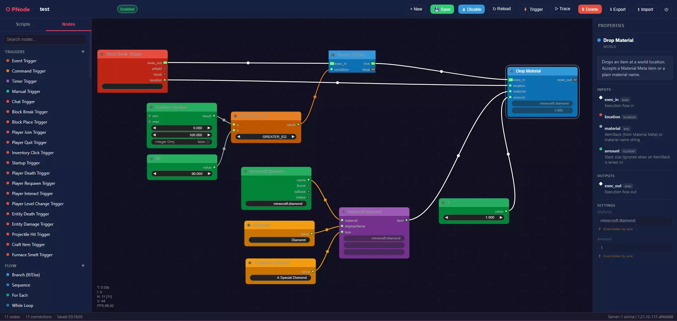Click result port on comparison node
Image resolution: width=677 pixels, height=321 pixels.
coord(298,125)
